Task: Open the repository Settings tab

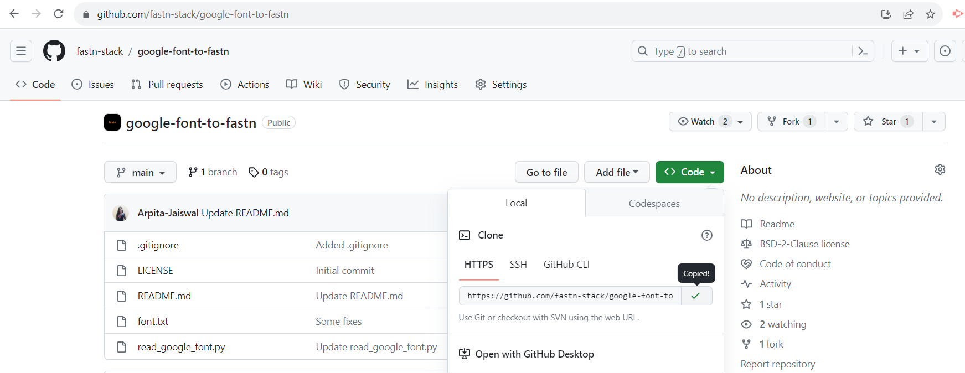Action: (x=501, y=85)
